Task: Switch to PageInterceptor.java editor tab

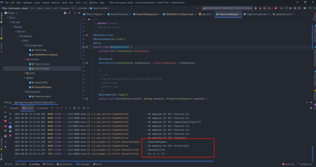Action: tap(257, 14)
